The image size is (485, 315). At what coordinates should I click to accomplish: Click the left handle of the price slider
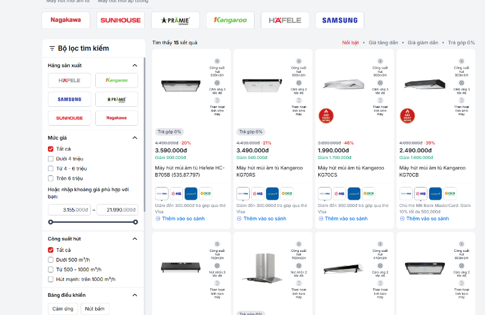51,222
